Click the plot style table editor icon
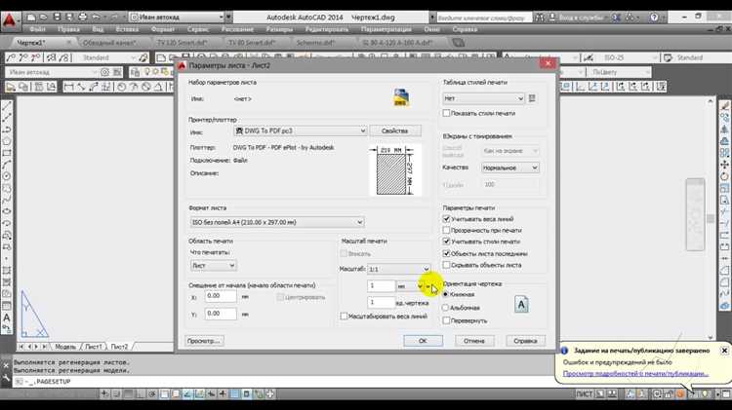 [x=532, y=98]
